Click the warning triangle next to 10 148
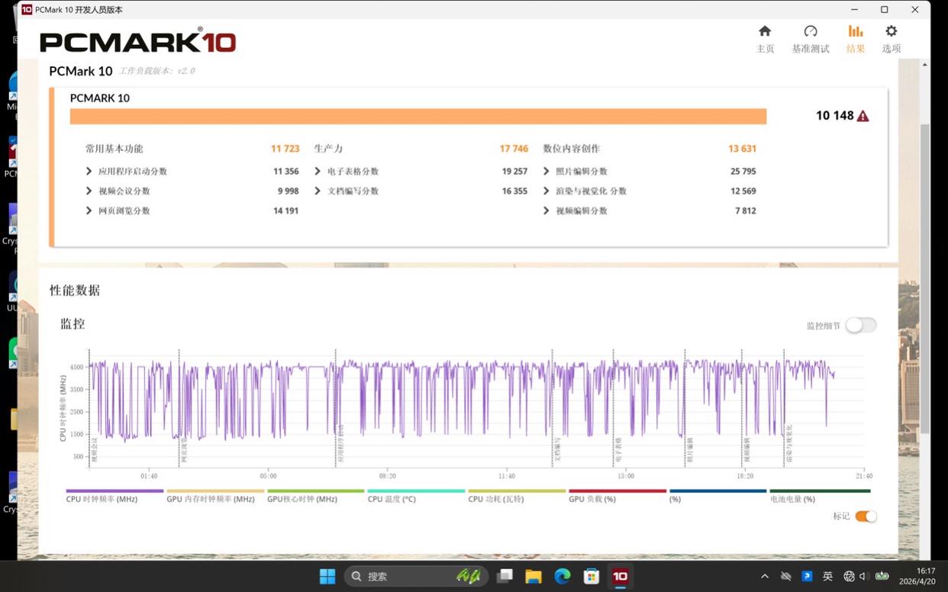The height and width of the screenshot is (592, 948). pos(863,116)
